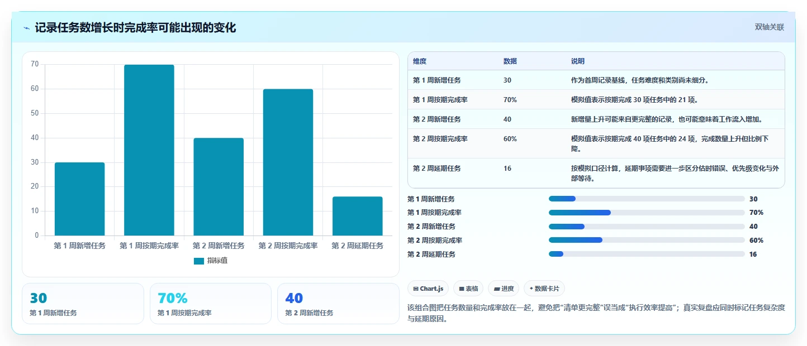Screen dimensions: 807x346
Task: Click the 第 2 周延期任务 bar in chart
Action: 358,216
